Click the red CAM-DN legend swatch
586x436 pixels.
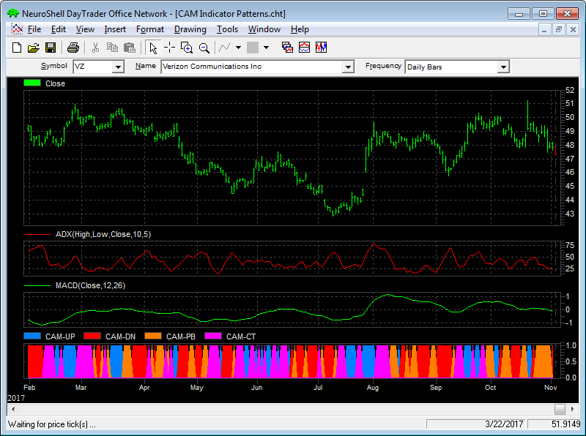(92, 336)
